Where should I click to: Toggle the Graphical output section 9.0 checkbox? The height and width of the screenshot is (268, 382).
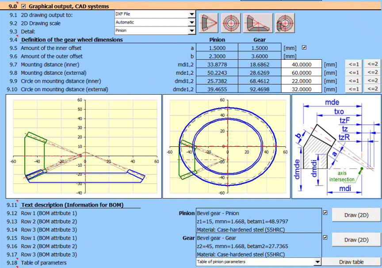pyautogui.click(x=23, y=6)
